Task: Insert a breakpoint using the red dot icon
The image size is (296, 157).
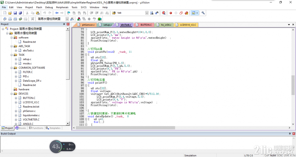Action: pos(171,13)
